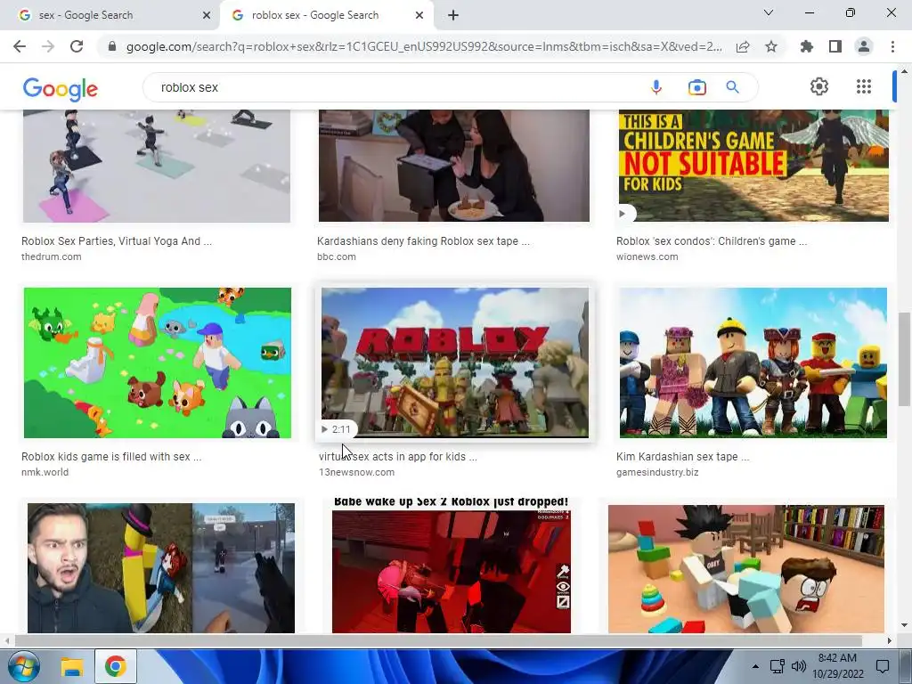912x684 pixels.
Task: Open ROBLOX logo video thumbnail
Action: pyautogui.click(x=455, y=362)
